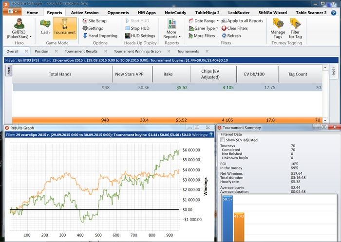Stop the HUD

(x=140, y=28)
